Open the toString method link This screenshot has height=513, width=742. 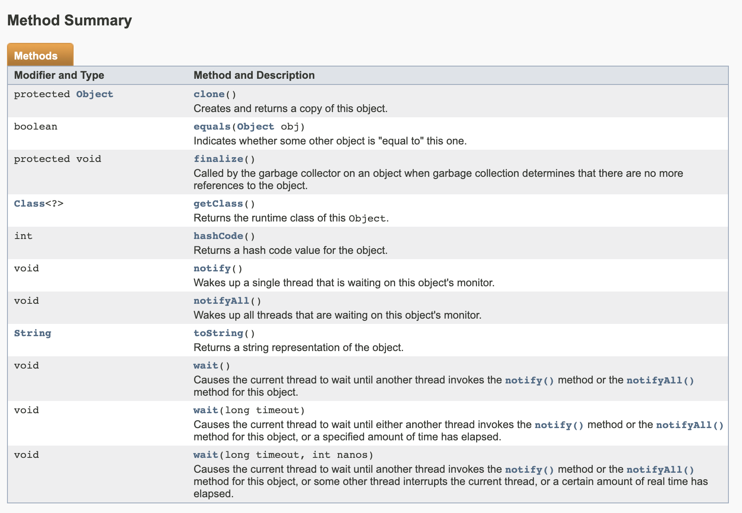(219, 333)
